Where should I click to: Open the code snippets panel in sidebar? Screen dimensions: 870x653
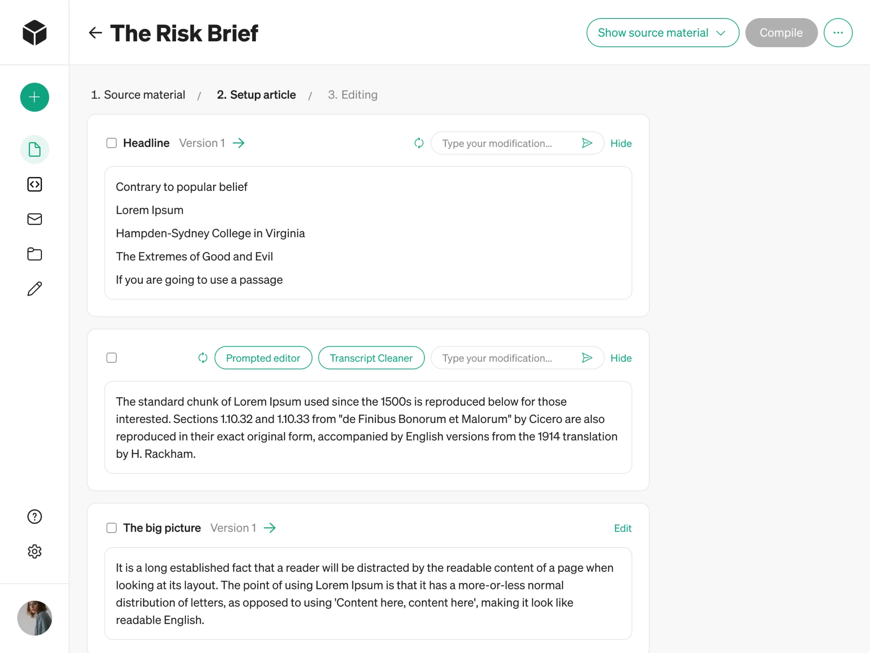pyautogui.click(x=34, y=184)
